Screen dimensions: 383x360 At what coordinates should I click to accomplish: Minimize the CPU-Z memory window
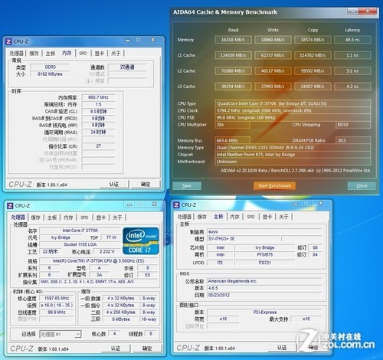pyautogui.click(x=128, y=40)
